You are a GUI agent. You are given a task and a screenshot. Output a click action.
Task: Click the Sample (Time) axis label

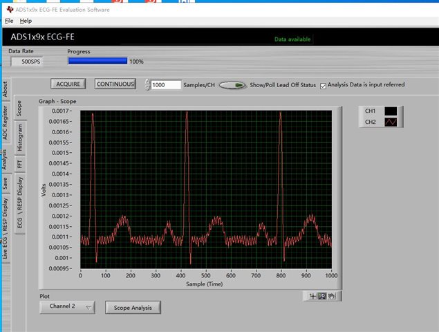point(205,284)
